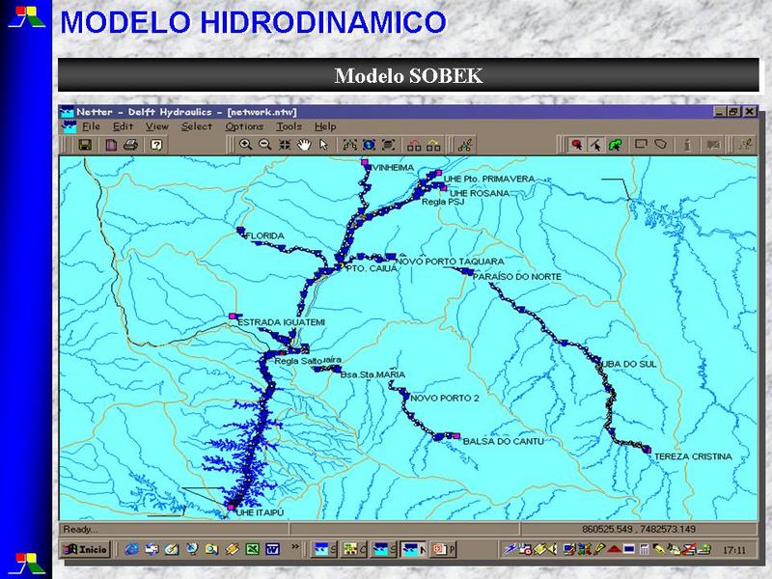This screenshot has width=772, height=579.
Task: Launch Excel from quick launch bar
Action: 252,549
